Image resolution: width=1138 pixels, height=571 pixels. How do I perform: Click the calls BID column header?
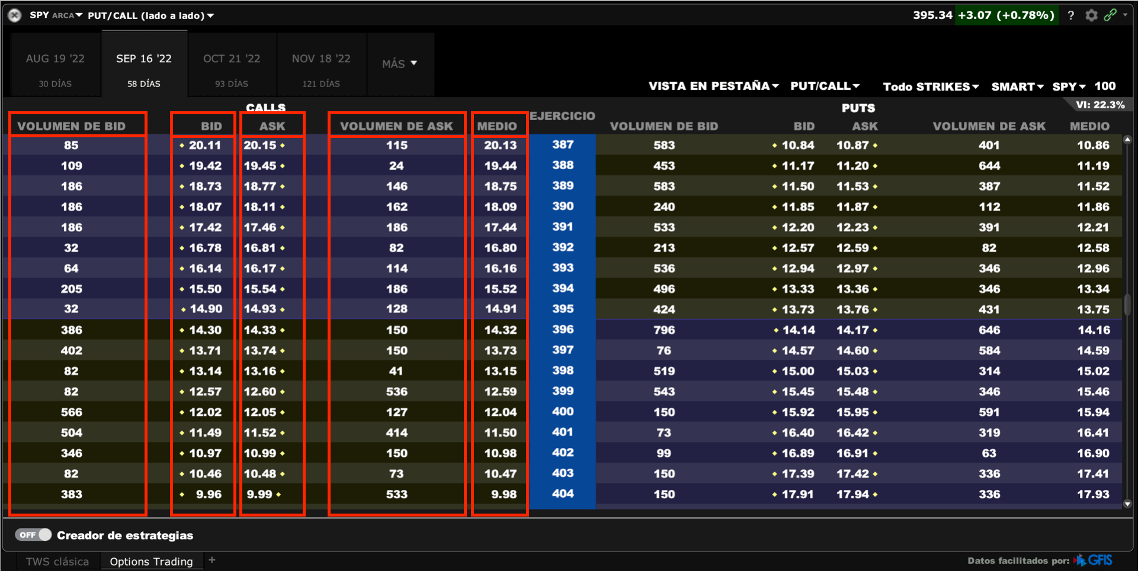click(x=211, y=126)
